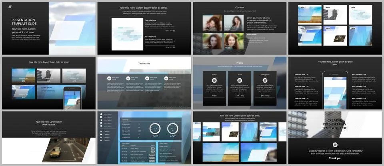Click the round logo above Thank you
The image size is (384, 166).
(x=335, y=145)
